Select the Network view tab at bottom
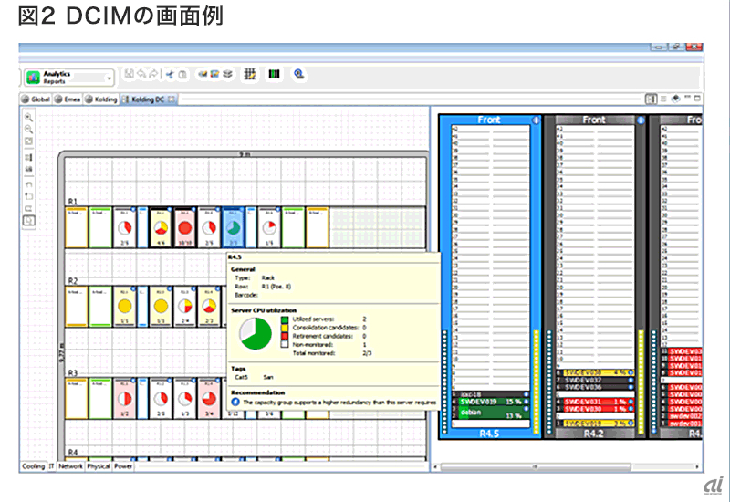 [70, 466]
